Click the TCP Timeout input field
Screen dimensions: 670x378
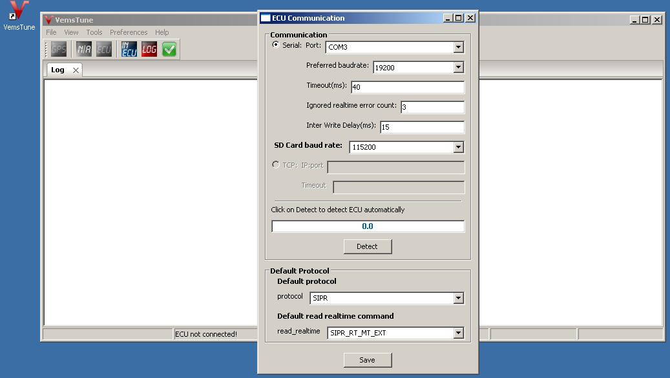(399, 187)
